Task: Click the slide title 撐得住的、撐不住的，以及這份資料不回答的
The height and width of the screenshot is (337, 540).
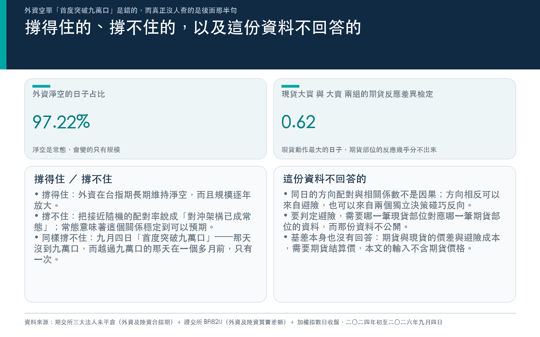Action: (193, 28)
